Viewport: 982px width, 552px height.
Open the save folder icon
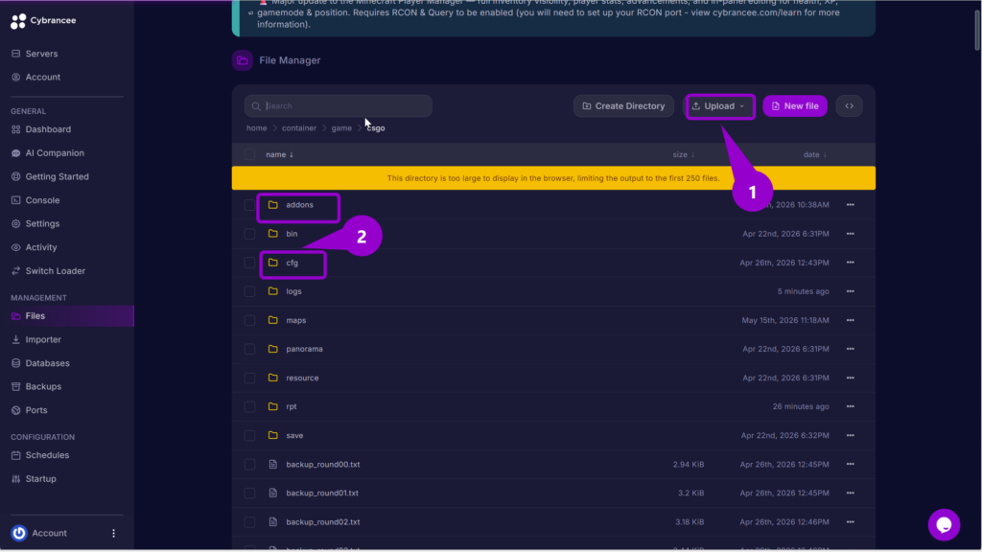273,435
